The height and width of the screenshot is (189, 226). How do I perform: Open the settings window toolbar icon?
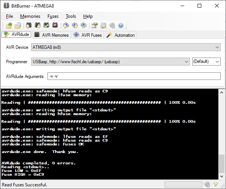(95, 26)
